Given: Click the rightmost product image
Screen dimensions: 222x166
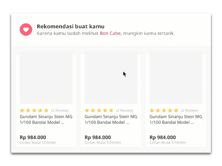Looking at the screenshot, I should point(176,78).
